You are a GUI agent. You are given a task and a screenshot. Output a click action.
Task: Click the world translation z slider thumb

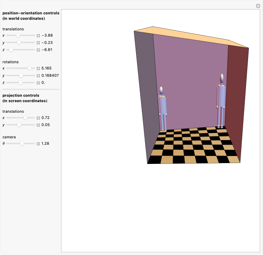coord(11,50)
